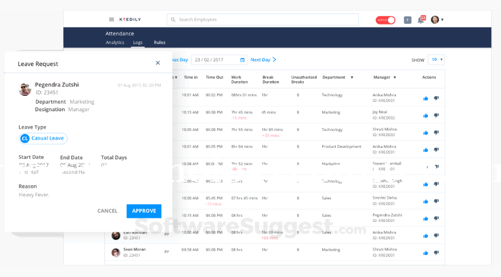
Task: Click Sean Moran's avatar
Action: (x=116, y=253)
